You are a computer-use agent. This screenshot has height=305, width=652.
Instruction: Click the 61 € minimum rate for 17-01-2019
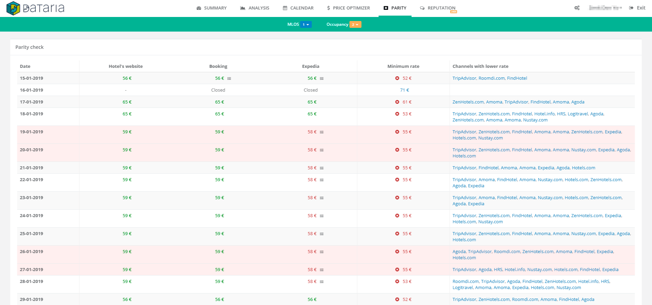(407, 102)
